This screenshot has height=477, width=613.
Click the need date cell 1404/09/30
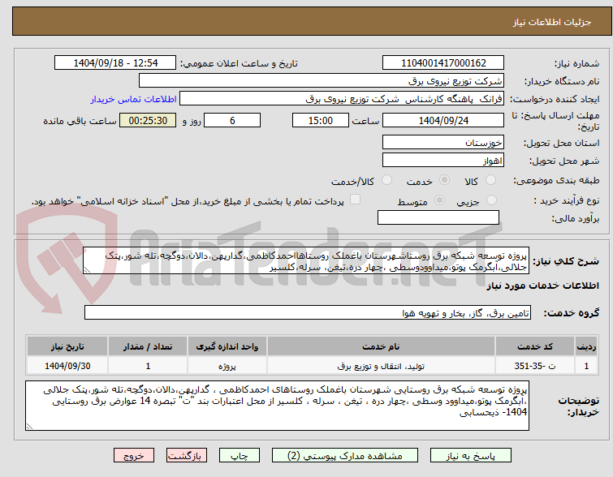pyautogui.click(x=67, y=366)
